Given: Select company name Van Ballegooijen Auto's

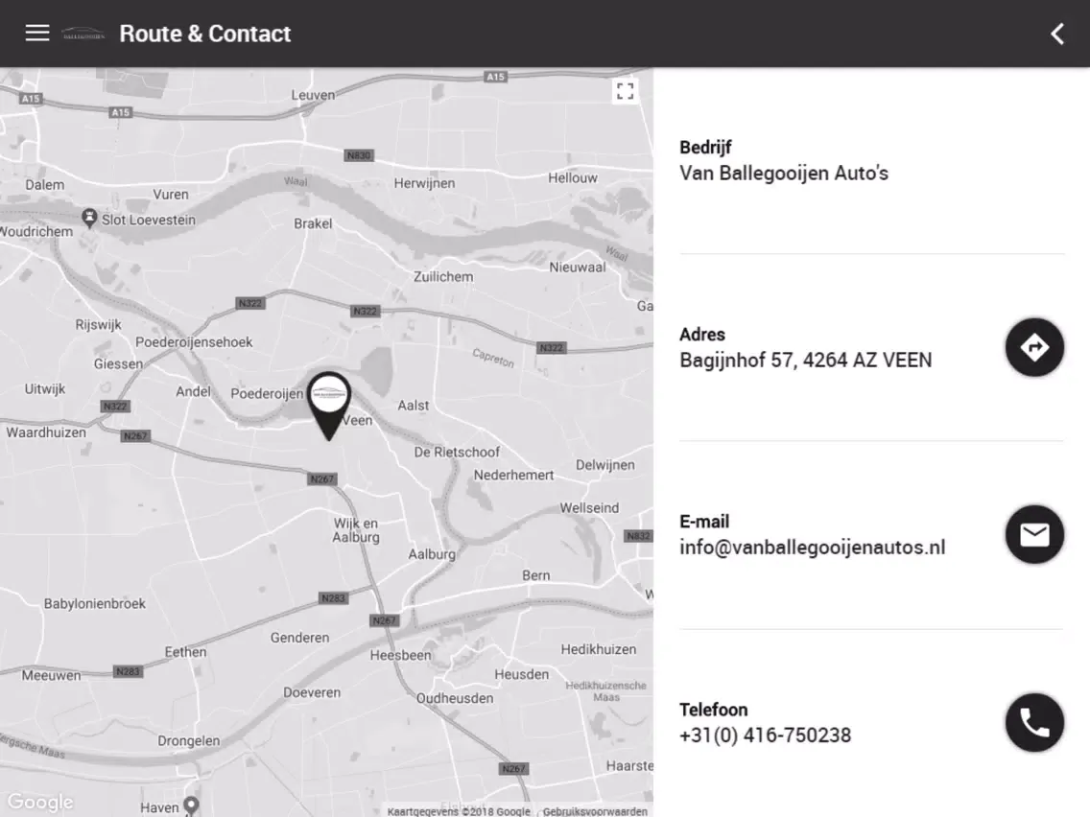Looking at the screenshot, I should click(784, 173).
